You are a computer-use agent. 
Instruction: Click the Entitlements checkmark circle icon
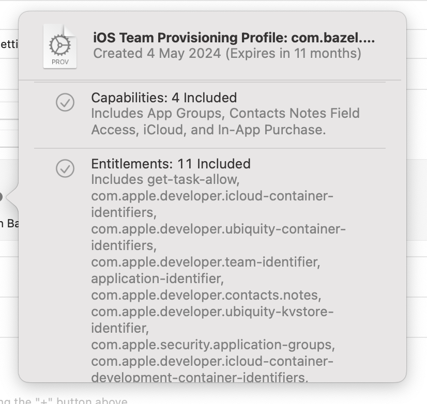coord(65,168)
